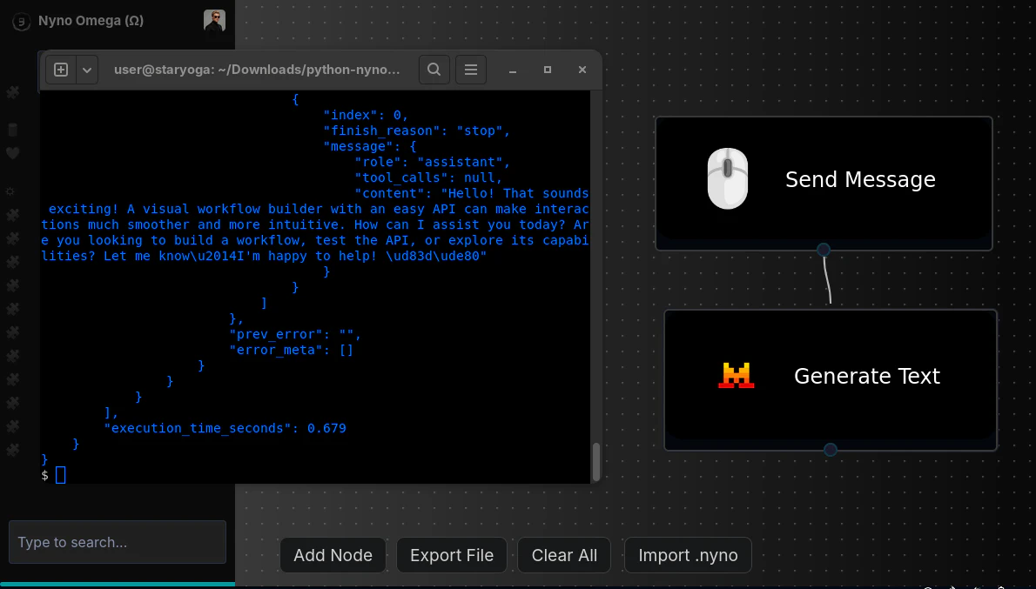Open the terminal hamburger menu

pyautogui.click(x=471, y=70)
